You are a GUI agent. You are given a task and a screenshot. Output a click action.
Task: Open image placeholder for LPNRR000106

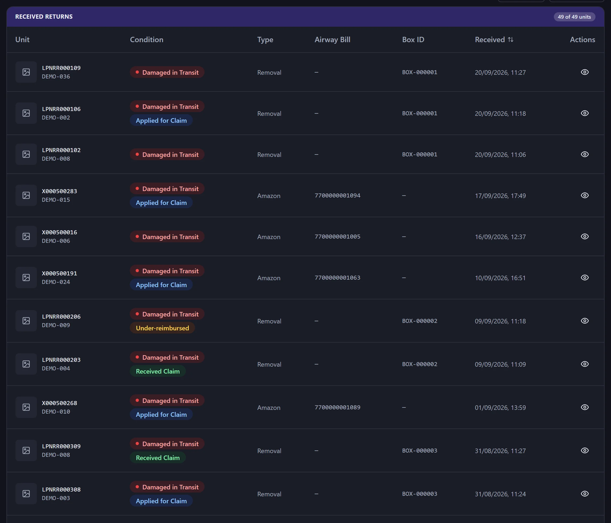pyautogui.click(x=26, y=113)
